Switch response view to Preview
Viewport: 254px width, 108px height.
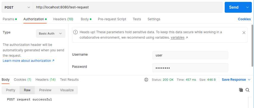tap(45, 90)
